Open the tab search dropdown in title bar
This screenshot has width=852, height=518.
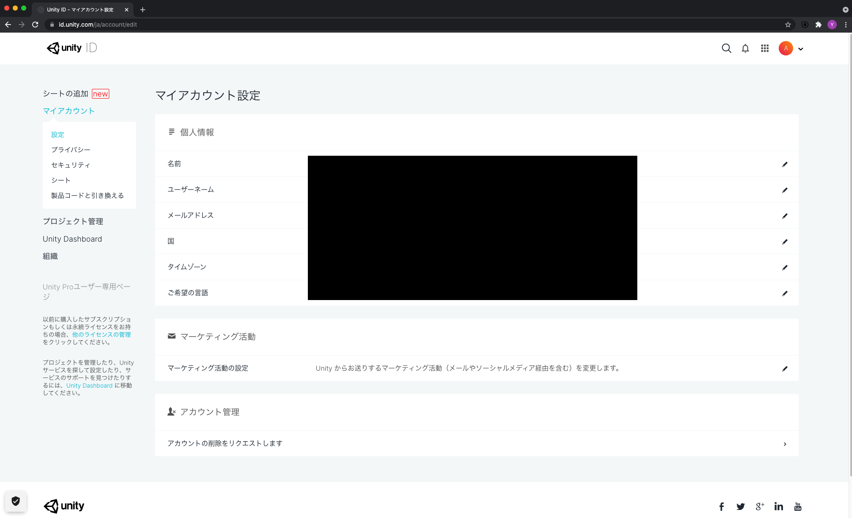[846, 10]
